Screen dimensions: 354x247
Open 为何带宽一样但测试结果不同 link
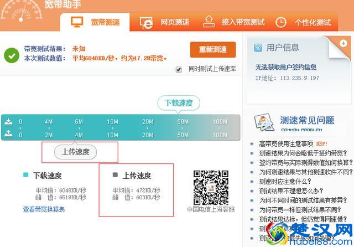click(x=300, y=210)
